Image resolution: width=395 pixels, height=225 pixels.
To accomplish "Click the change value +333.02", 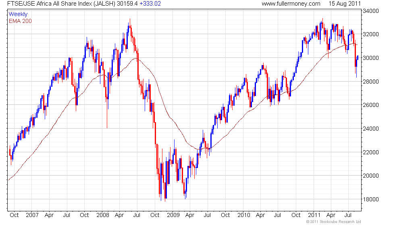I will pyautogui.click(x=150, y=4).
